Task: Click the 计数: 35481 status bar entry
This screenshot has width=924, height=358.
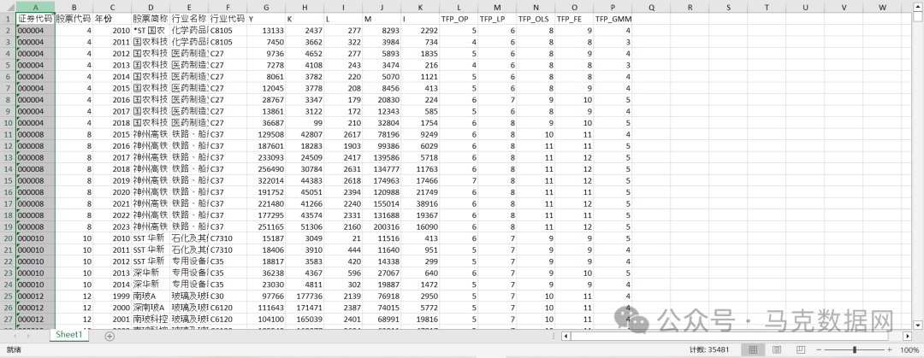Action: (x=709, y=349)
